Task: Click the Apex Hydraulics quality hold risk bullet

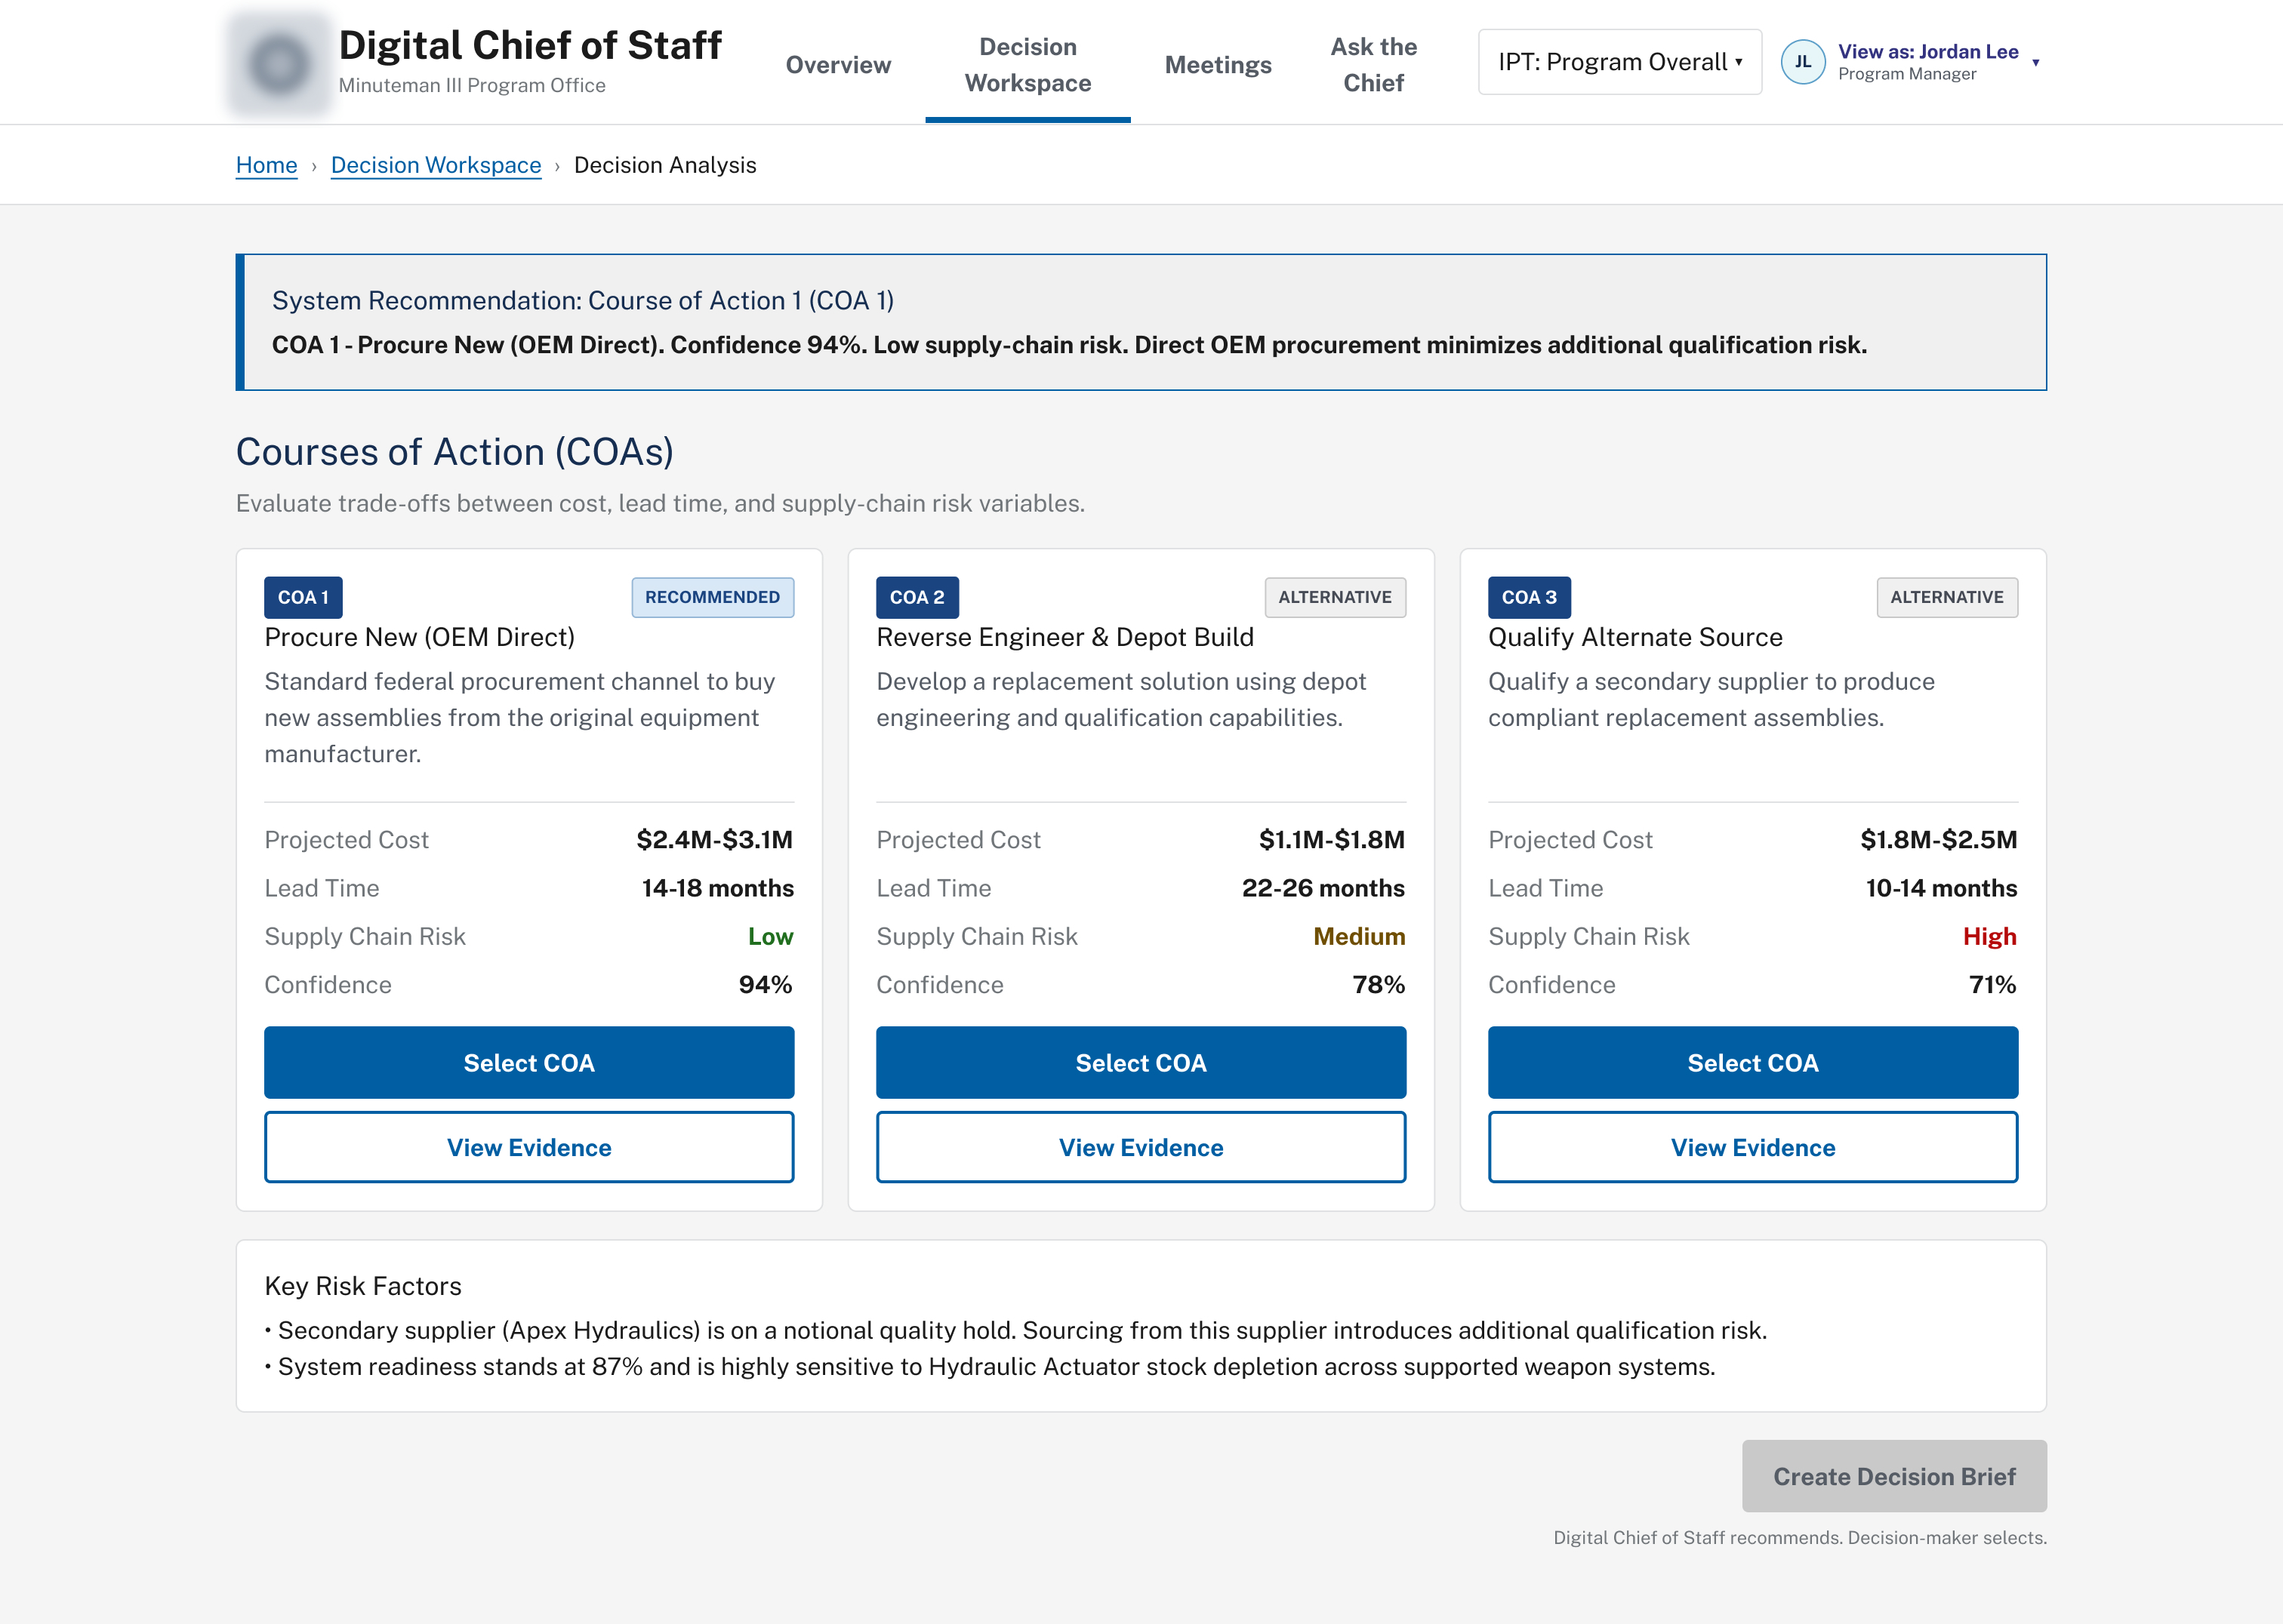Action: 1015,1330
